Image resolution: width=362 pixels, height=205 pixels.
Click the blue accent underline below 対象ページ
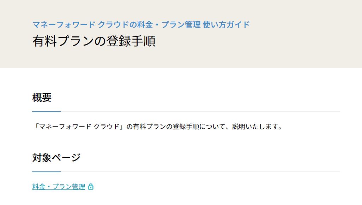pos(47,172)
